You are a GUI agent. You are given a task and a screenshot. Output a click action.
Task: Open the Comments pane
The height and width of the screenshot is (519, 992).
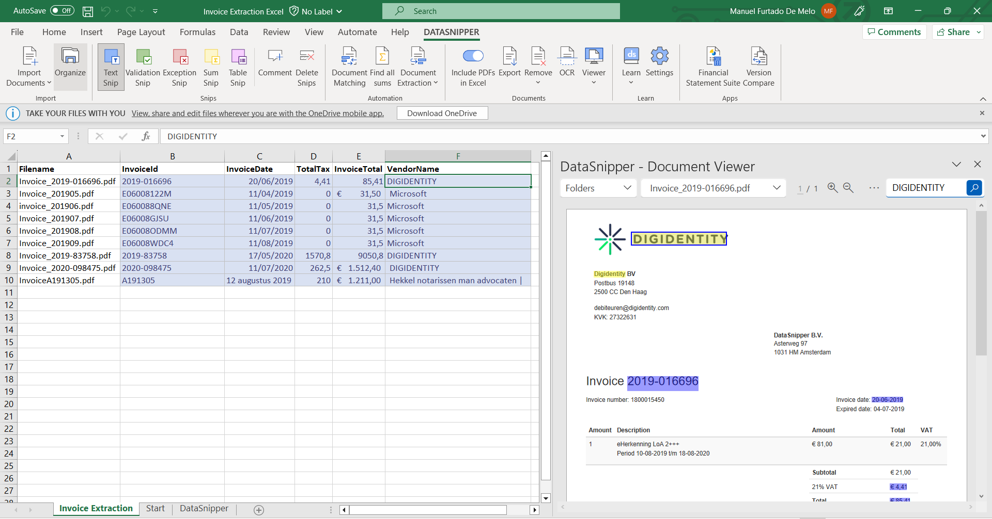(894, 32)
